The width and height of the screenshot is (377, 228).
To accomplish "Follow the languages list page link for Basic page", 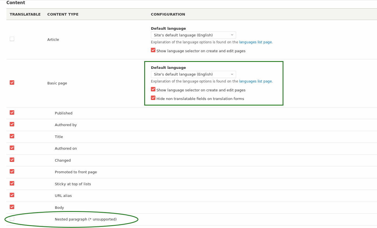I will 255,81.
